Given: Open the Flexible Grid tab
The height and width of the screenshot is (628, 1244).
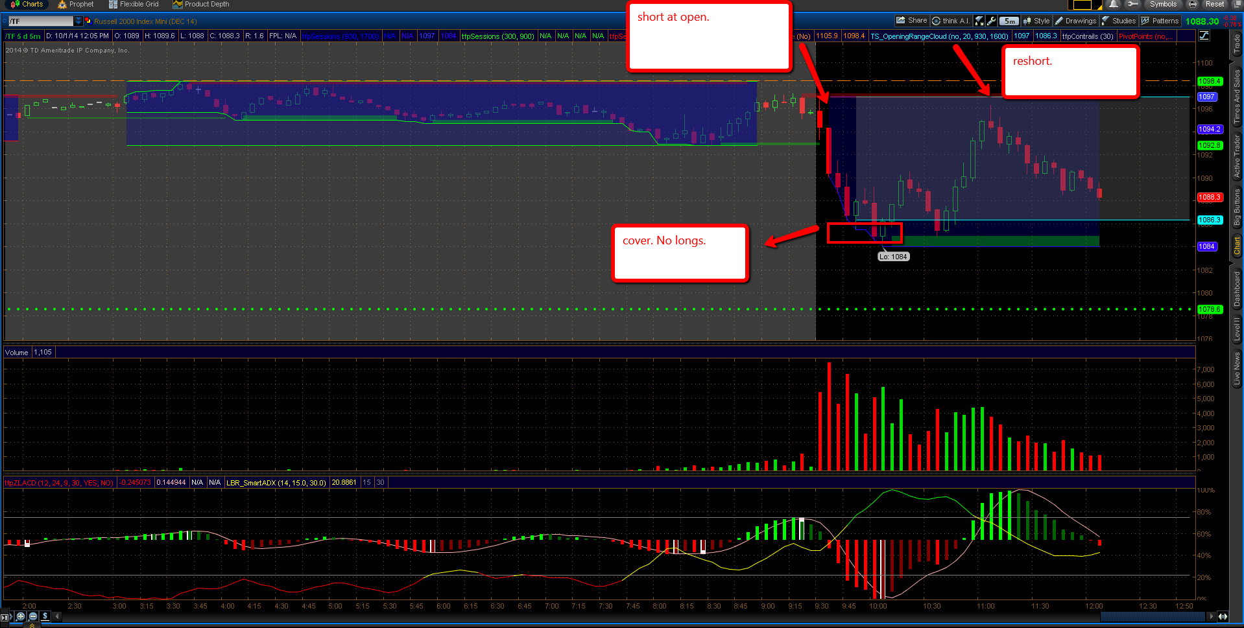Looking at the screenshot, I should coord(134,4).
